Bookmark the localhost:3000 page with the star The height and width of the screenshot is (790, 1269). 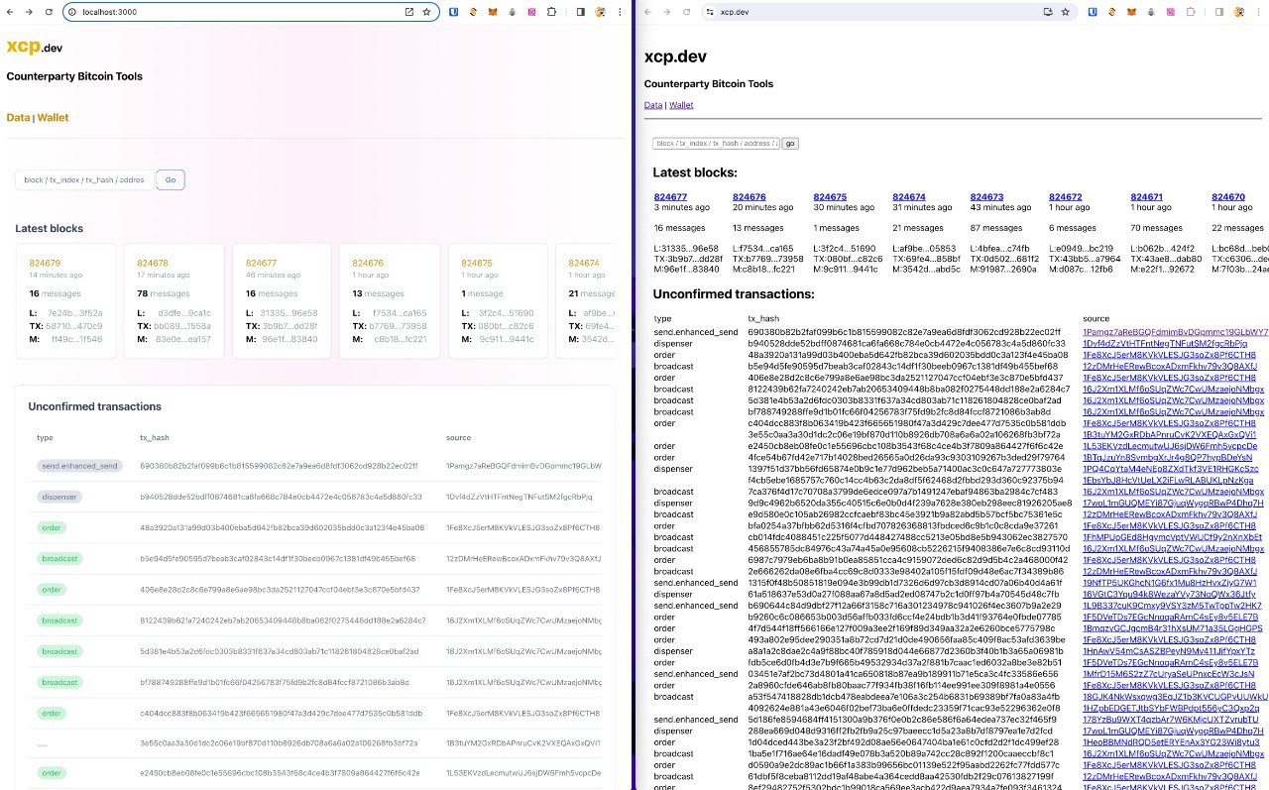(427, 12)
